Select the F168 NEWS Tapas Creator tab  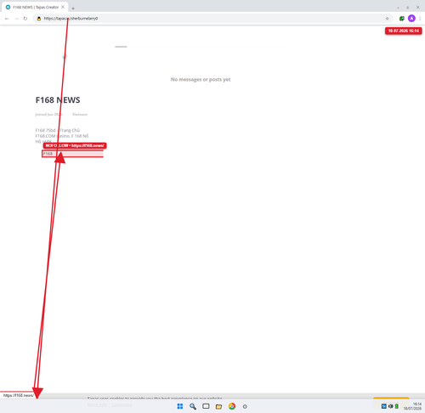[36, 7]
